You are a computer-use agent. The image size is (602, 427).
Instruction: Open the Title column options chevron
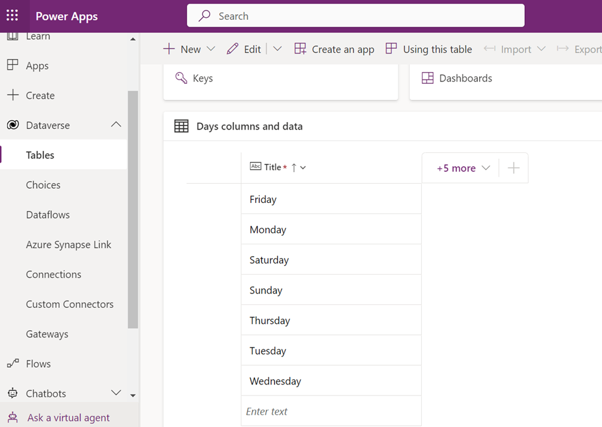point(303,168)
